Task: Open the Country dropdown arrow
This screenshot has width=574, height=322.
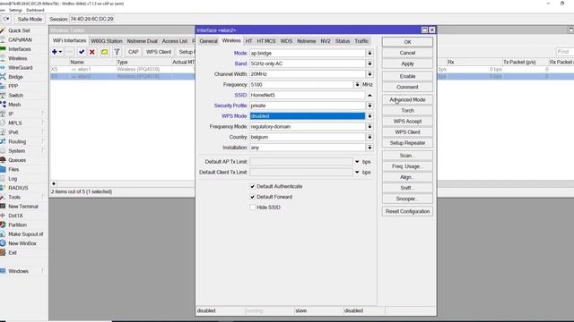Action: (370, 137)
